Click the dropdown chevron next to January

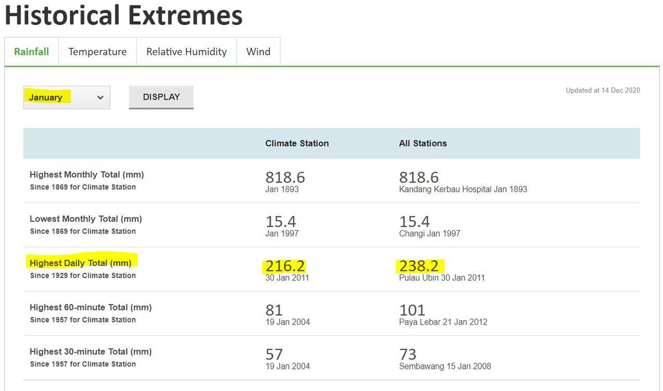[101, 97]
